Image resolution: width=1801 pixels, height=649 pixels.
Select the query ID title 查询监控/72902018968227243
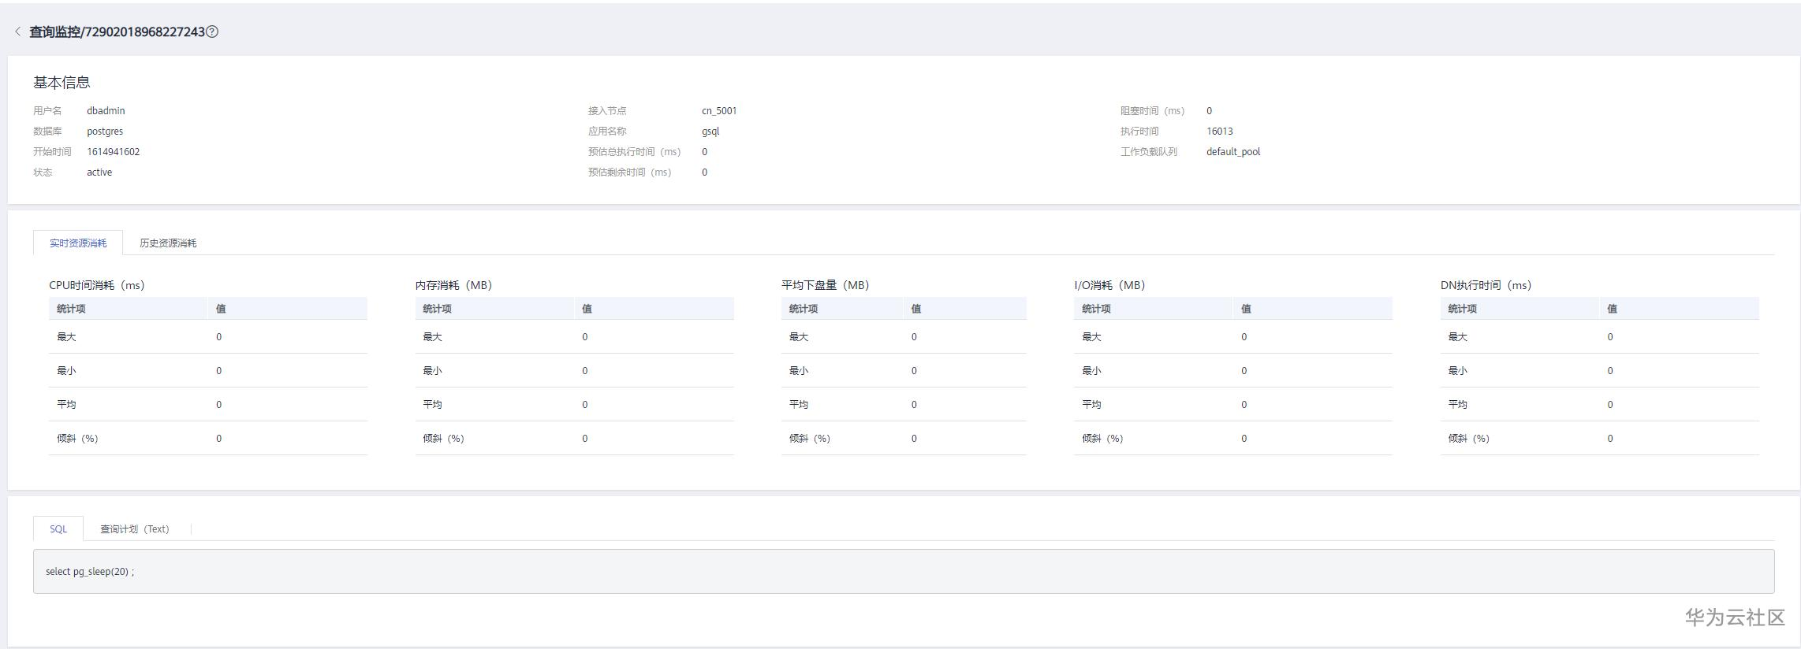(117, 32)
